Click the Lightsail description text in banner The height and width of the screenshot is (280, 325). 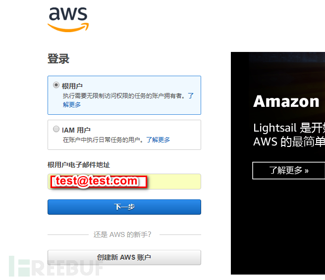pos(289,135)
